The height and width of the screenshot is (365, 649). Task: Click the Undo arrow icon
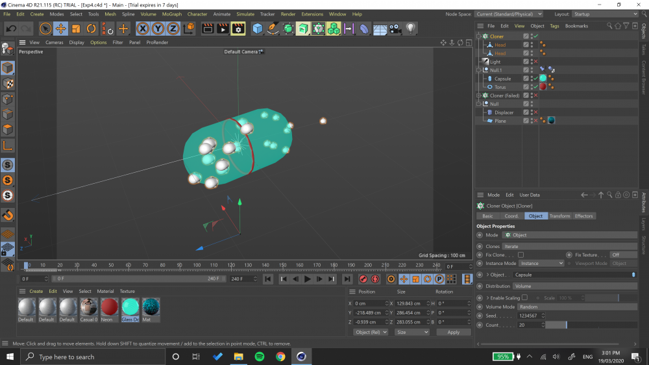(x=11, y=28)
